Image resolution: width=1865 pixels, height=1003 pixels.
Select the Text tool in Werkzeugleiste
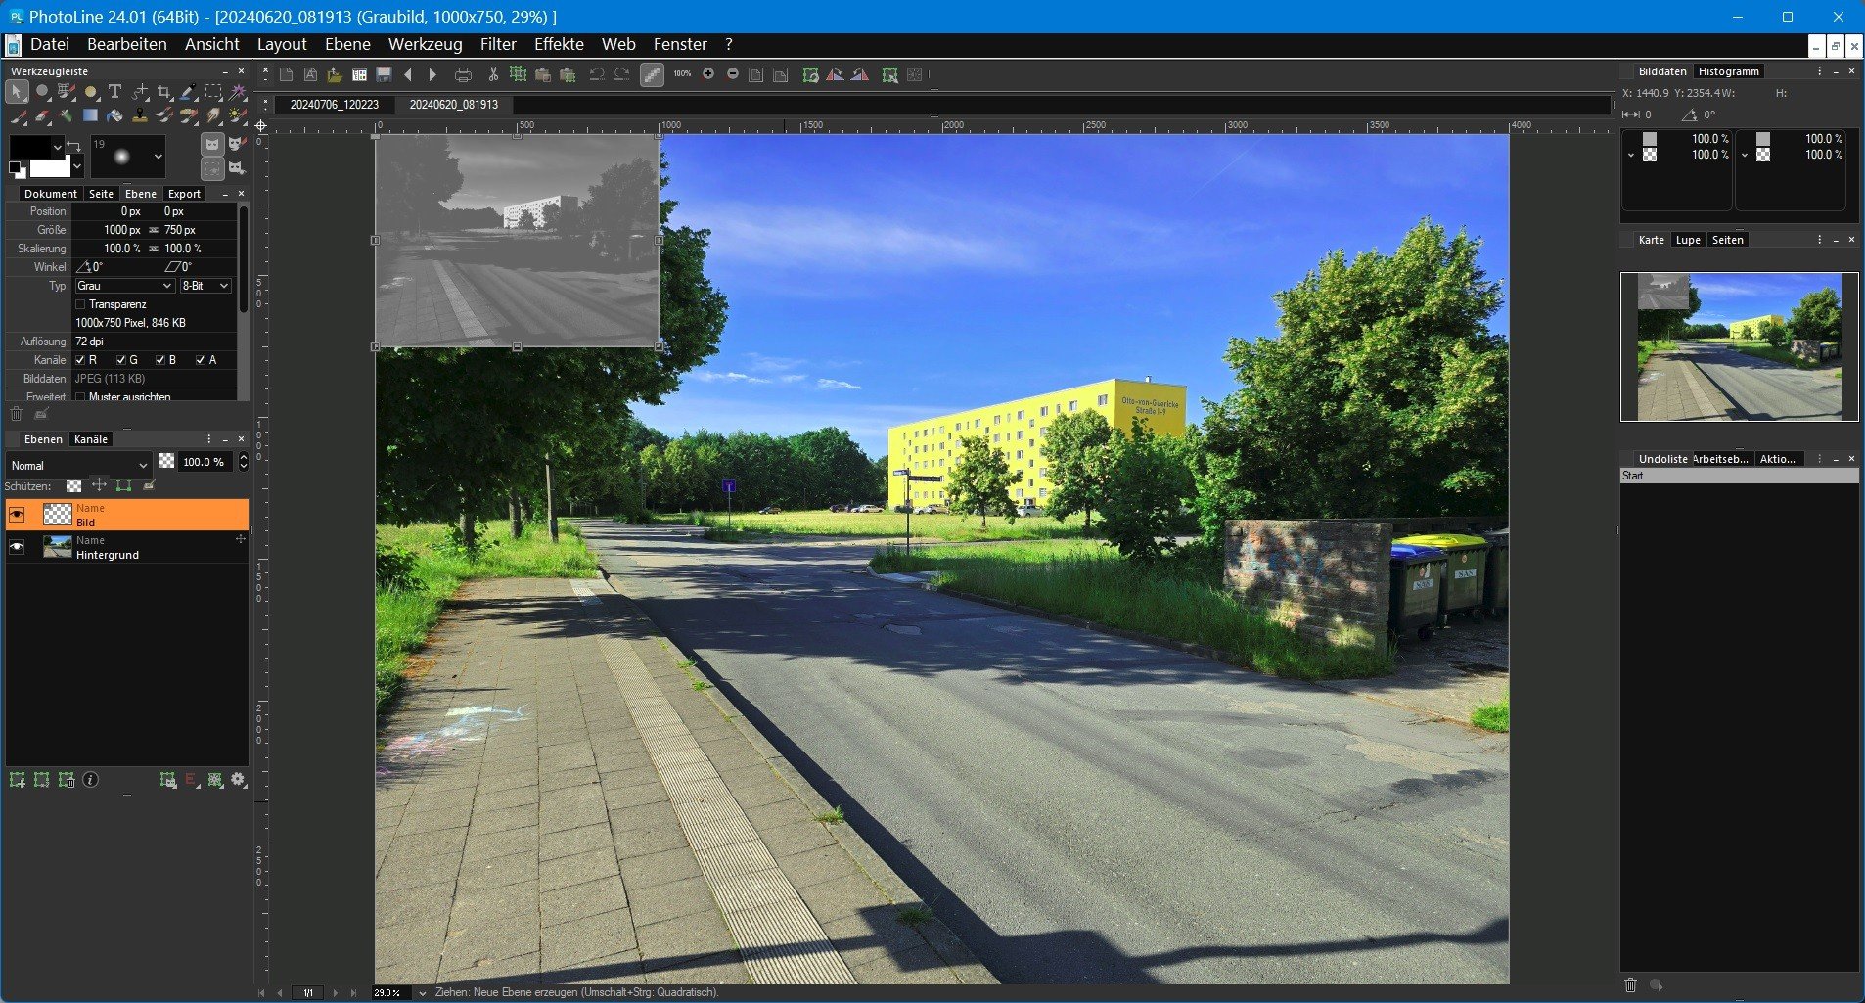[x=114, y=91]
